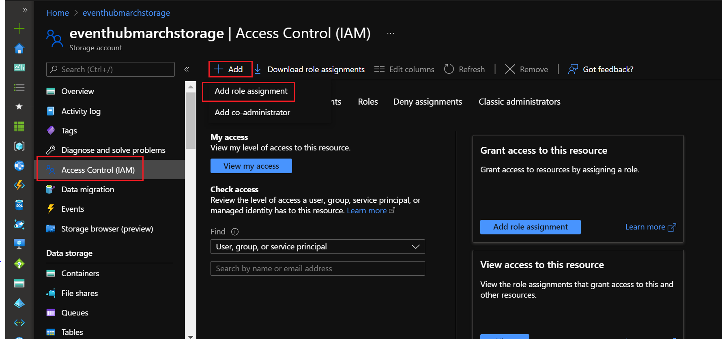Click Download role assignments arrow icon

258,69
